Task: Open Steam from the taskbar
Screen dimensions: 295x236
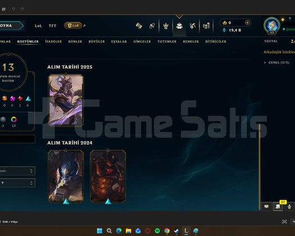Action: coord(176,231)
